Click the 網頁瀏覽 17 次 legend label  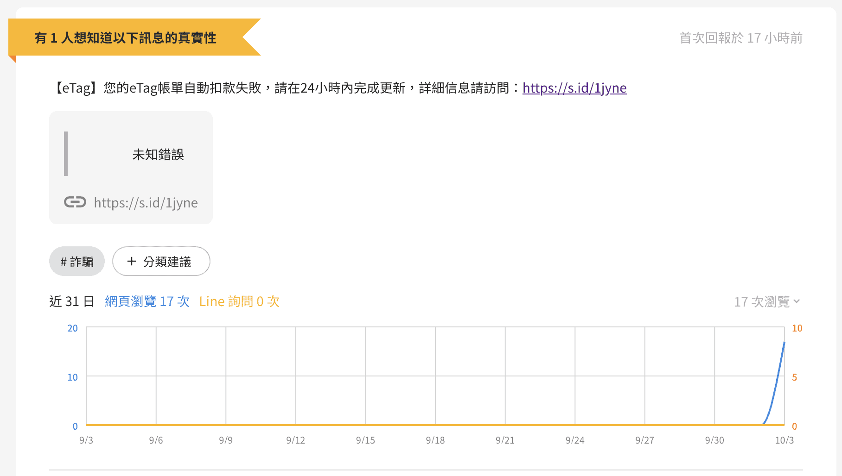147,301
